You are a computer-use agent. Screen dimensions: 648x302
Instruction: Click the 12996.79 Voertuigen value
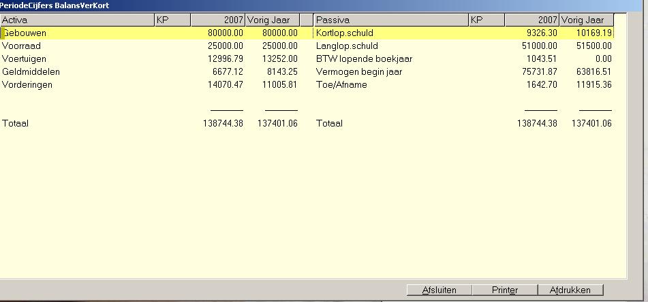[x=226, y=58]
